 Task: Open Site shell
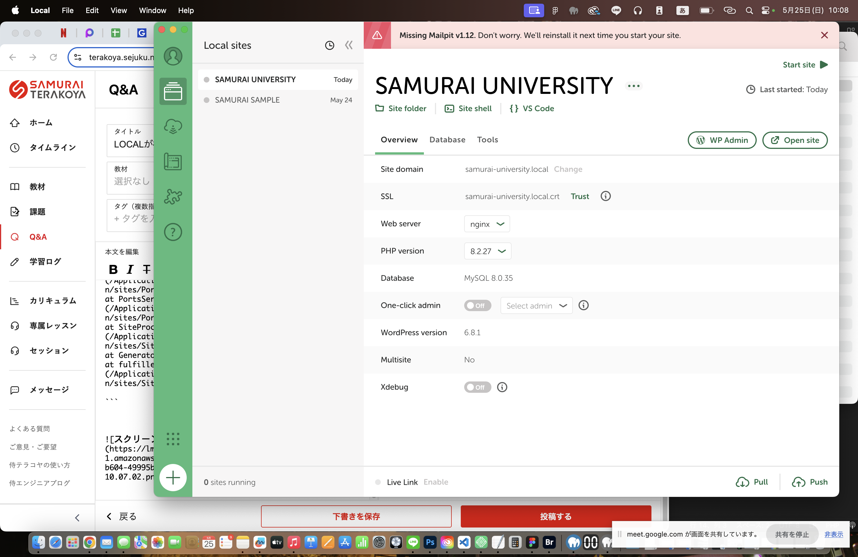468,108
